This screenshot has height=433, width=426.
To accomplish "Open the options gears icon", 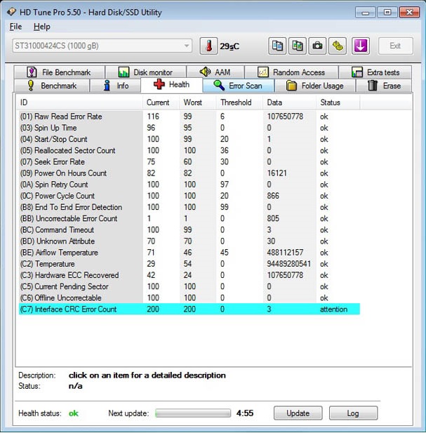I will [338, 46].
